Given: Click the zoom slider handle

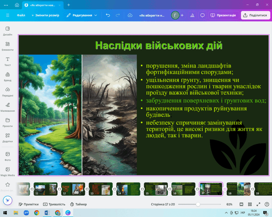Looking at the screenshot, I should point(198,204).
